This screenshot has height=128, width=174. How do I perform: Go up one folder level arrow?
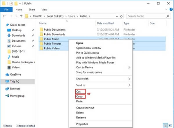point(21,16)
